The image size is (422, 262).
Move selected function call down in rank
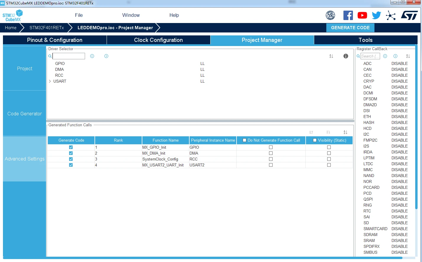(328, 132)
